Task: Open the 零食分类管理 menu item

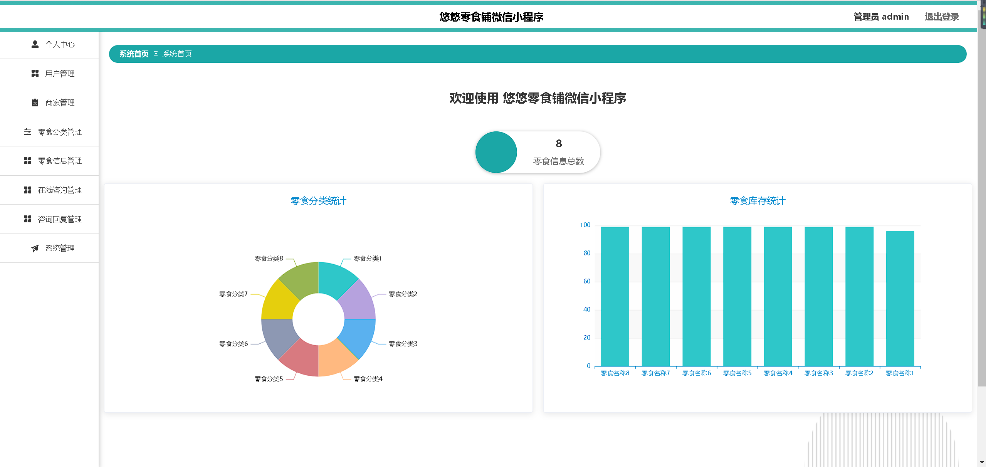Action: 60,132
